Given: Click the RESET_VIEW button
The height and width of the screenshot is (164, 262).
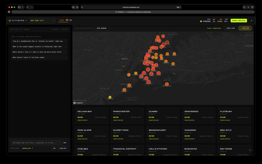Looking at the screenshot, I should [231, 28].
